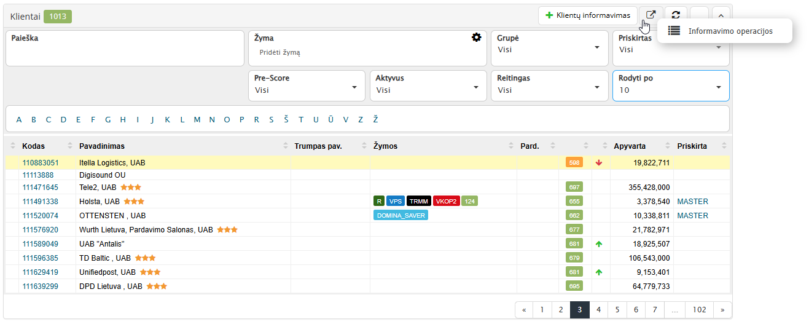Click the star rating next to Tele2, UAB
Viewport: 809px width, 324px height.
[131, 187]
